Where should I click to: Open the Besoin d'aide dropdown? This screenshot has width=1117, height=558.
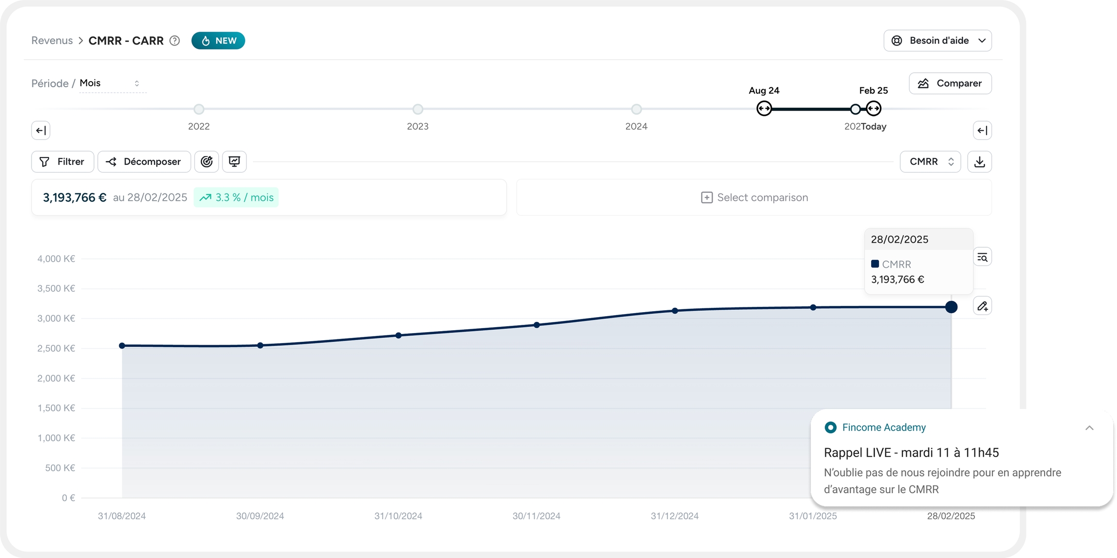(937, 41)
